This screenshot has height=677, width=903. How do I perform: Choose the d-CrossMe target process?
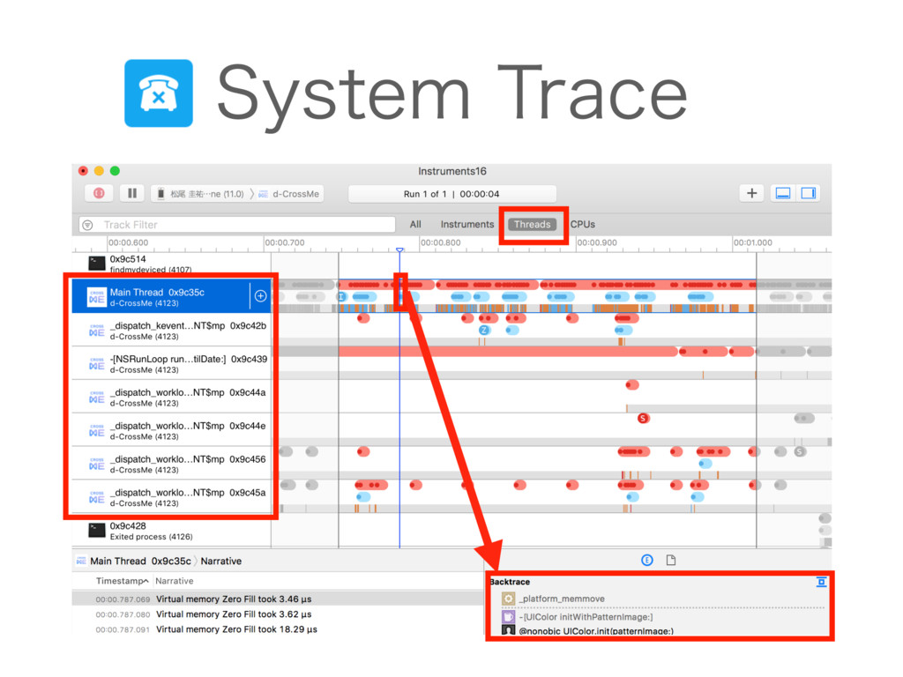[289, 194]
